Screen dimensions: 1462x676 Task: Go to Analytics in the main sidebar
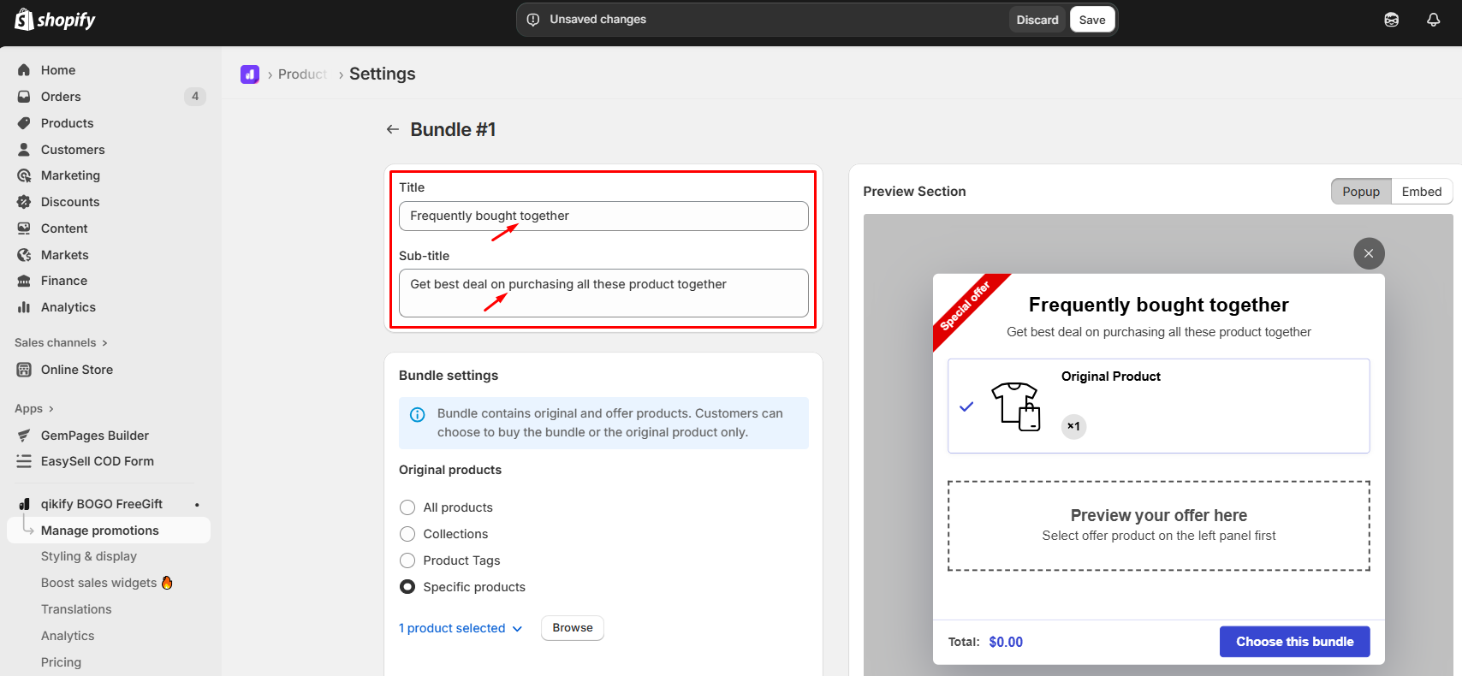click(68, 307)
